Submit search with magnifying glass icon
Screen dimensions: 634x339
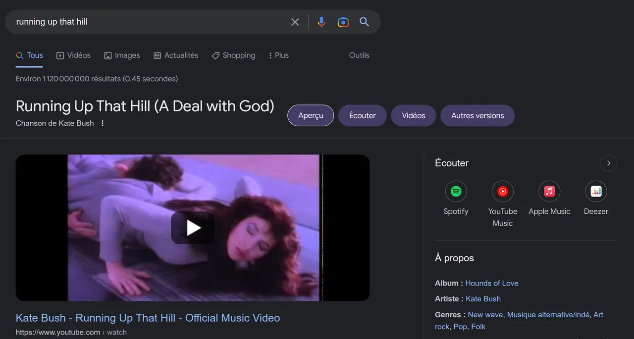[364, 22]
